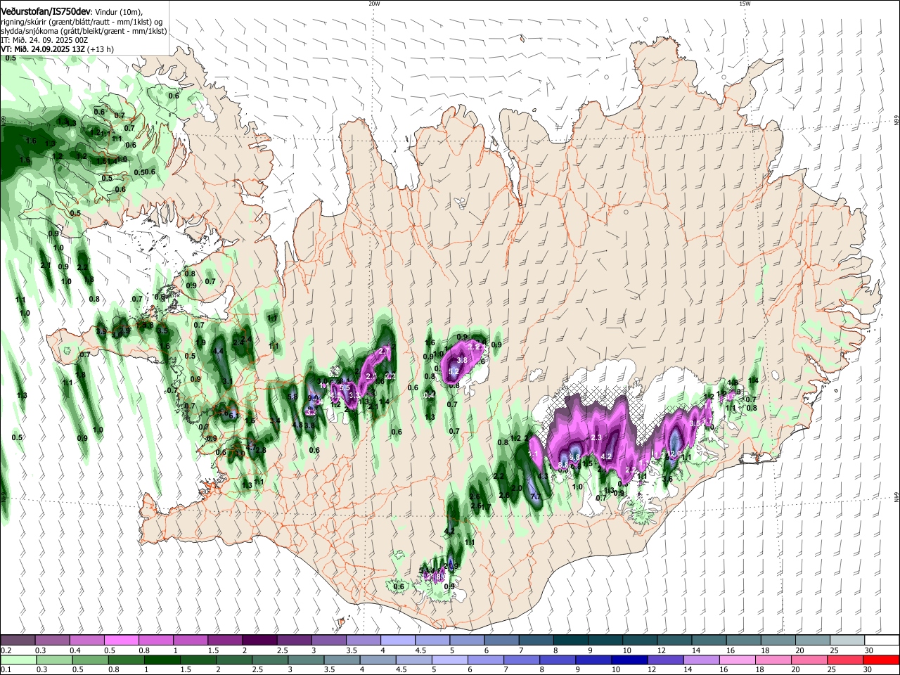
Task: Click the grey-green 3–3.5 rain legend swatch
Action: [x=305, y=660]
